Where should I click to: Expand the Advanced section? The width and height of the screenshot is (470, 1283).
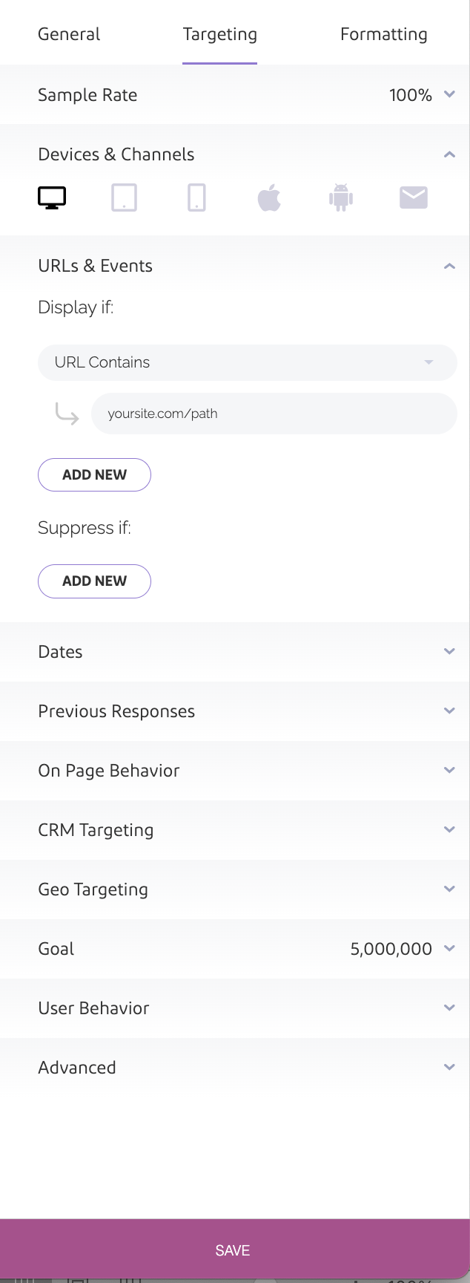point(449,1067)
